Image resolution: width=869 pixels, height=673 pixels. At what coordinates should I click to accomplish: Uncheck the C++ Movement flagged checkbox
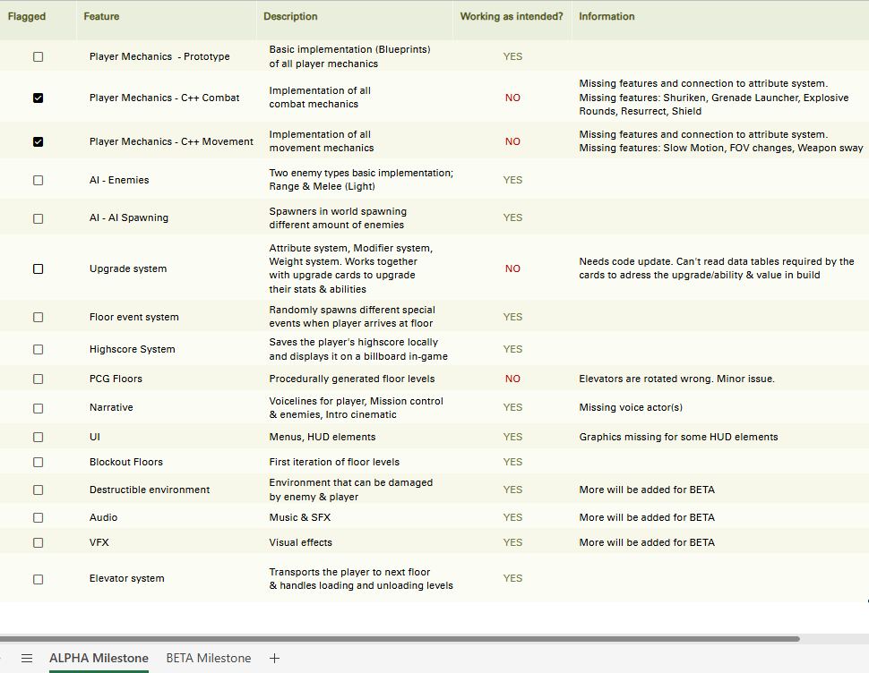coord(38,141)
